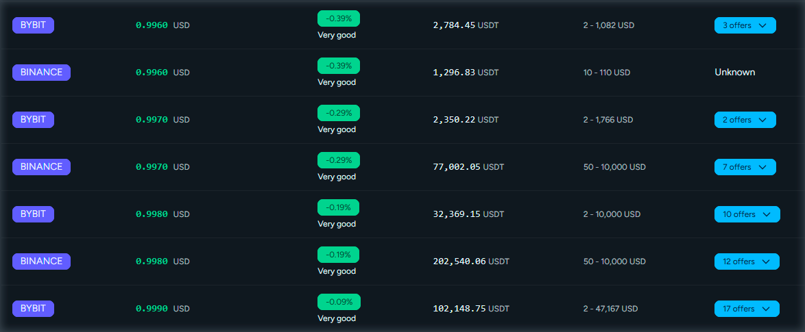Click the BINANCE badge priced 0.9960 USD
805x332 pixels.
[41, 72]
